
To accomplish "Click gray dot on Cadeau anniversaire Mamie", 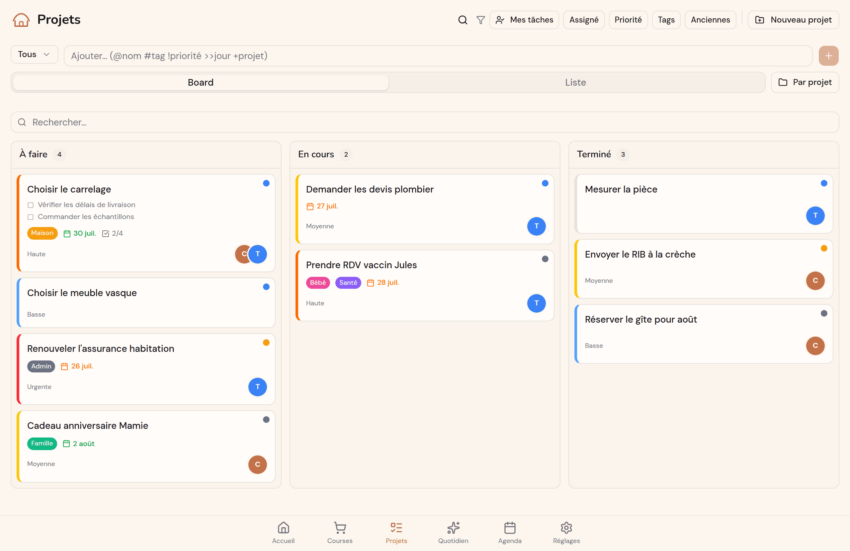I will [266, 420].
